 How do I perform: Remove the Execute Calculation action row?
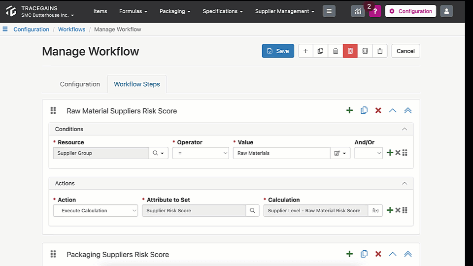(x=398, y=210)
